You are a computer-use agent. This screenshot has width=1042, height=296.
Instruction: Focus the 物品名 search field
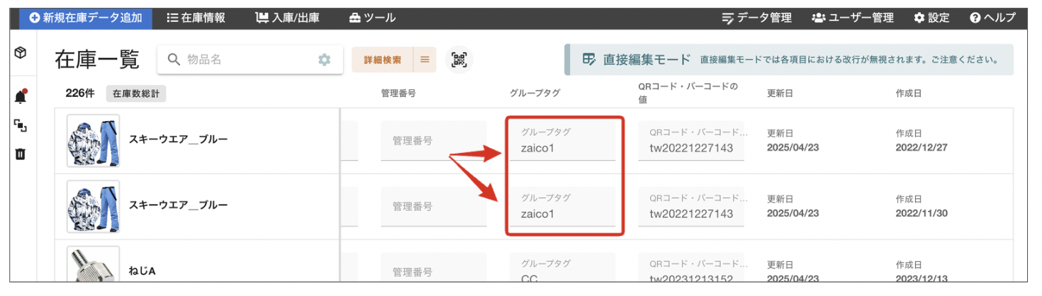pos(248,60)
